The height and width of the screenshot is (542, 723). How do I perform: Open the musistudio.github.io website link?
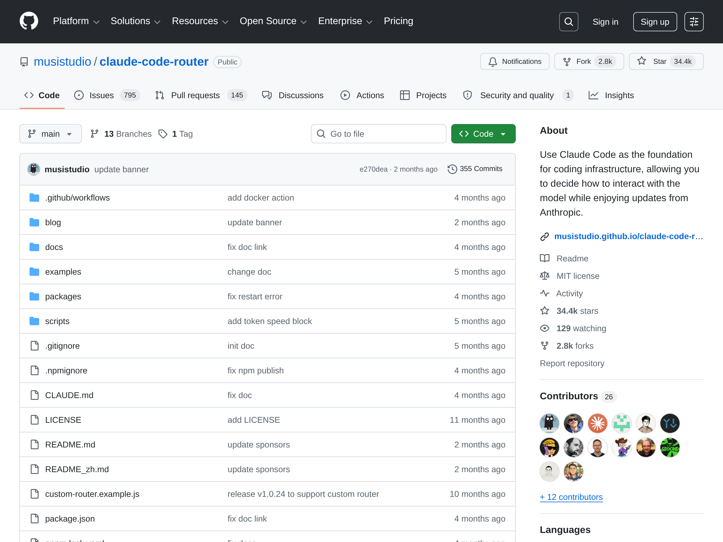click(x=628, y=236)
